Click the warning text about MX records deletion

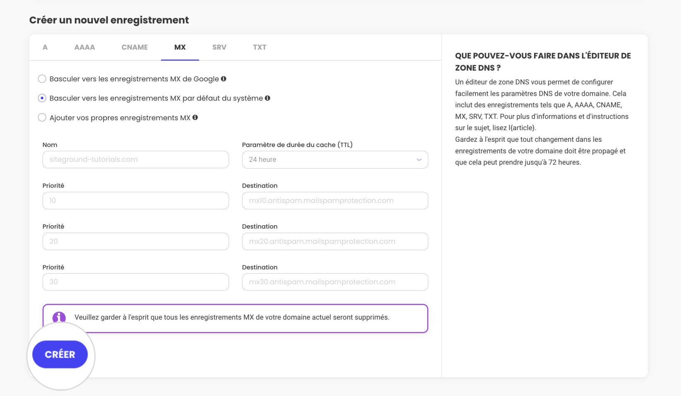tap(232, 317)
